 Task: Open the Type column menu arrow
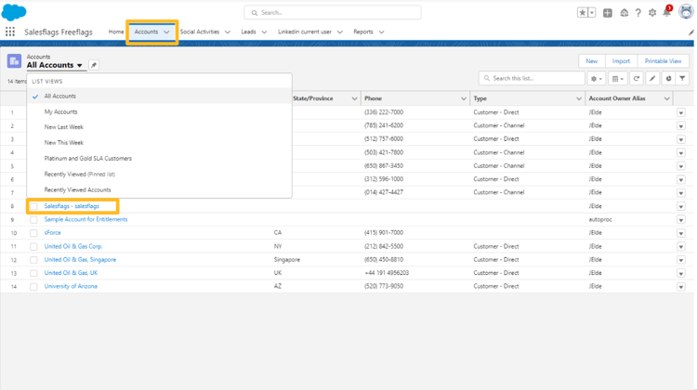(x=579, y=98)
